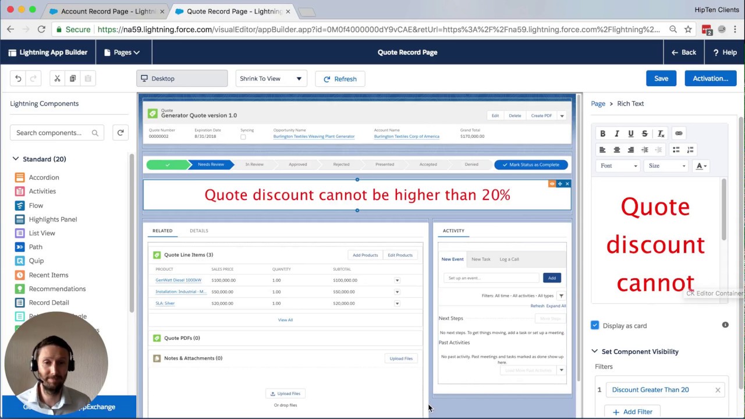Click the Paste clipboard icon
The width and height of the screenshot is (745, 419).
[88, 79]
